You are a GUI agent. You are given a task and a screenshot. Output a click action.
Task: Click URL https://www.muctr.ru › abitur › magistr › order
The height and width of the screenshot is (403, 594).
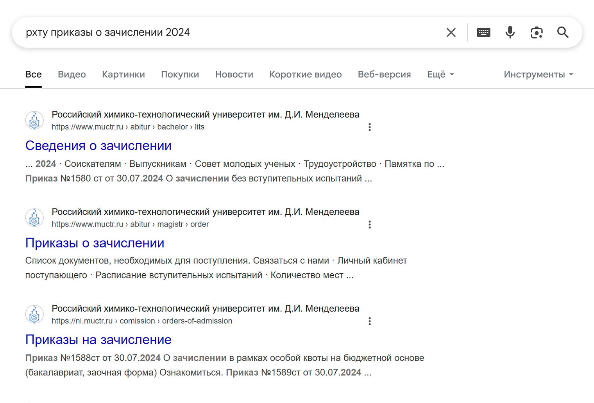tap(130, 224)
